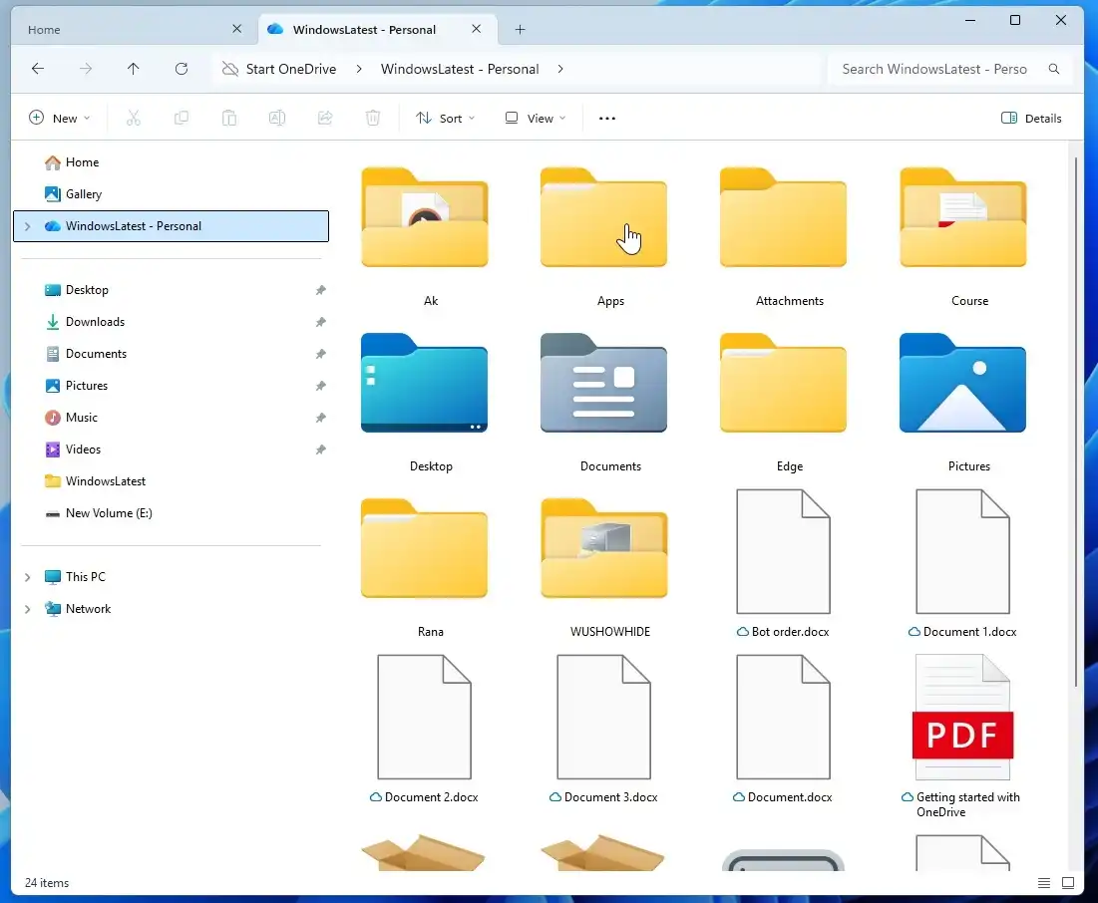Open the Rana folder
The width and height of the screenshot is (1098, 903).
[x=425, y=568]
